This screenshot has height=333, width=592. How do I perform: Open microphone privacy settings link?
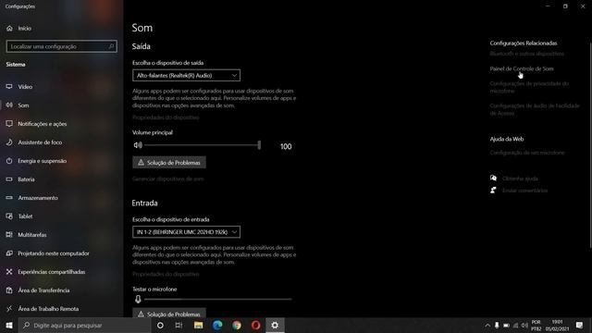[529, 87]
